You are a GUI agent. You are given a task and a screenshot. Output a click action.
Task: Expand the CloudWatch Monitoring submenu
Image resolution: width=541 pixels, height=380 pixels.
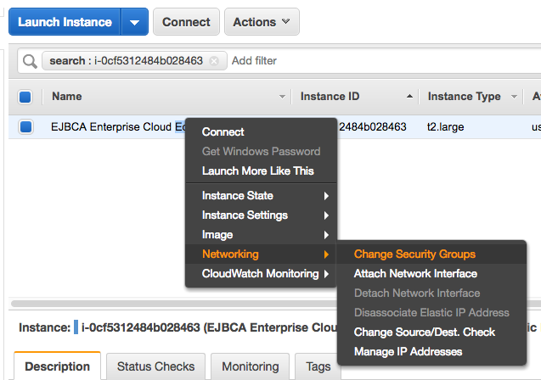point(262,273)
